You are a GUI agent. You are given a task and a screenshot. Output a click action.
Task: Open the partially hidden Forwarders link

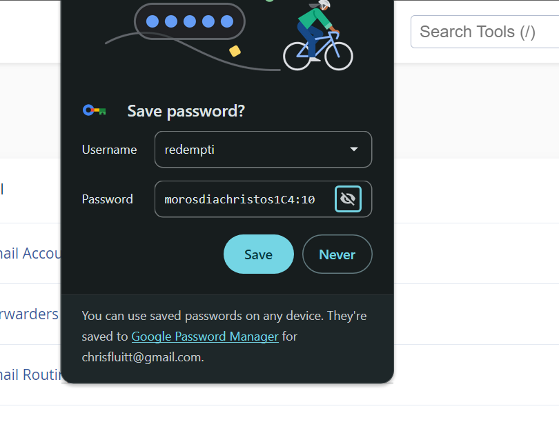pyautogui.click(x=29, y=314)
